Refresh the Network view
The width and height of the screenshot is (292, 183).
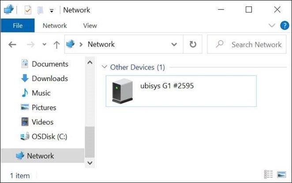coord(193,44)
